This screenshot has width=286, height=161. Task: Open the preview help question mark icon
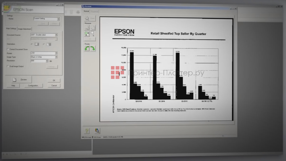(x=87, y=131)
